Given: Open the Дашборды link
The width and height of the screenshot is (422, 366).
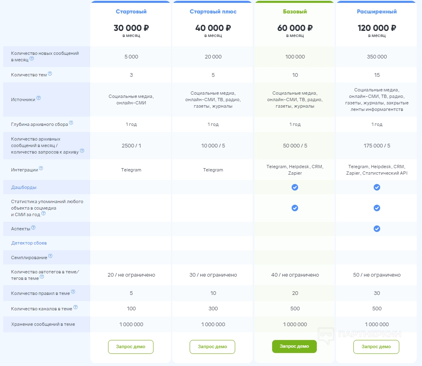Looking at the screenshot, I should pos(24,188).
